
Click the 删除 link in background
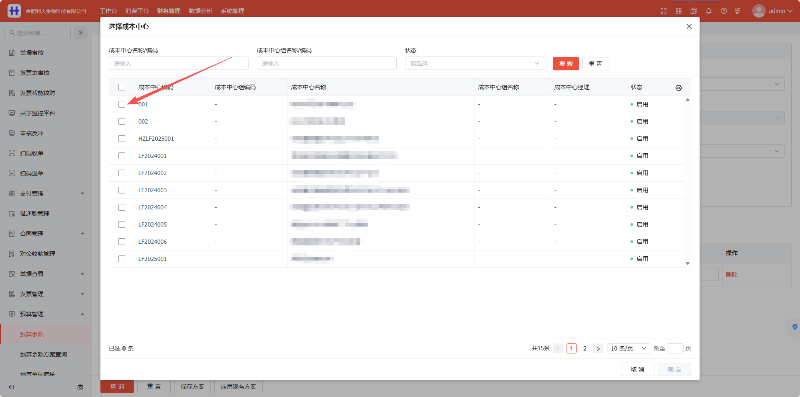pyautogui.click(x=731, y=275)
